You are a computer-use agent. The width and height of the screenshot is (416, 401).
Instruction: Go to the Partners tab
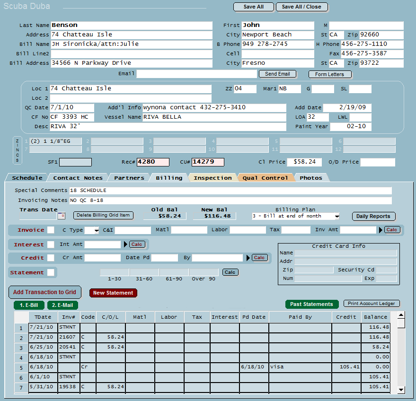[129, 178]
